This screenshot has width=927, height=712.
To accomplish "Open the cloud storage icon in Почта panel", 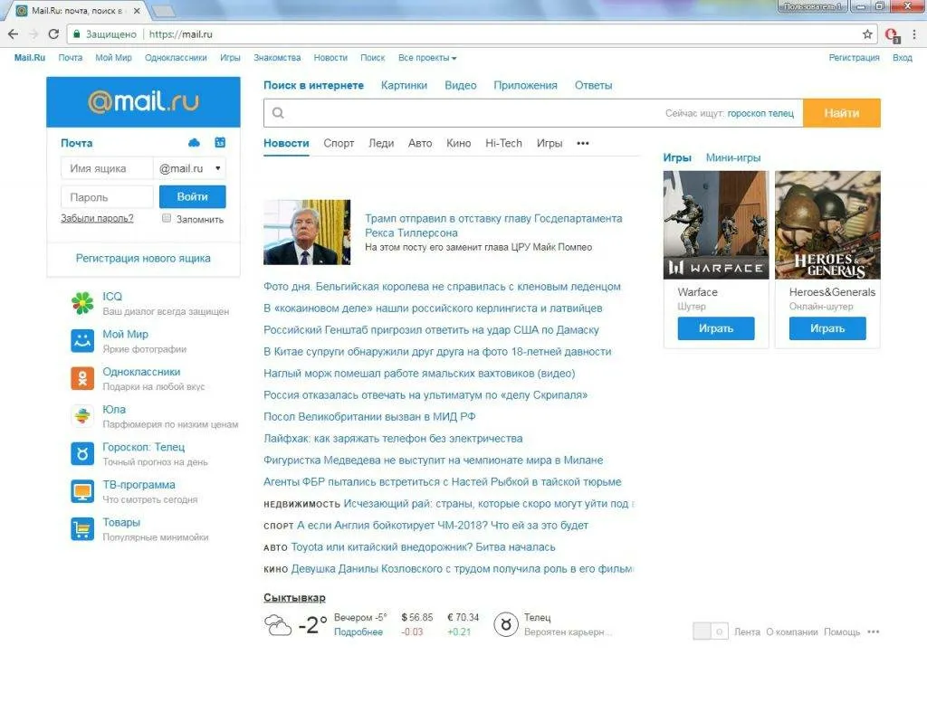I will click(194, 142).
